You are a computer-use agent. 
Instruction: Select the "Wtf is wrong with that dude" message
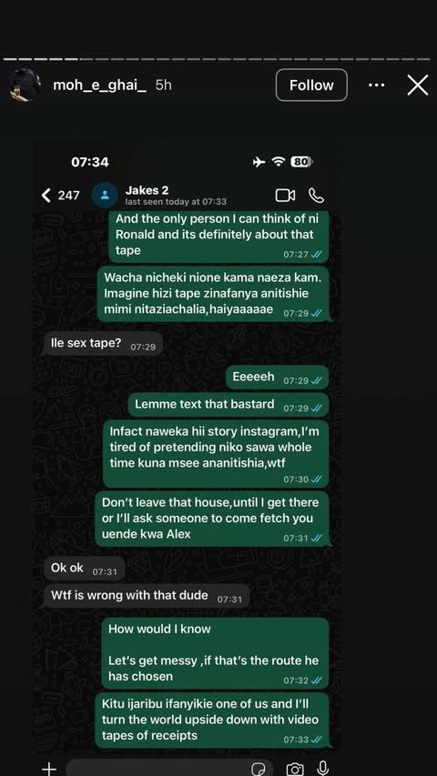coord(147,597)
